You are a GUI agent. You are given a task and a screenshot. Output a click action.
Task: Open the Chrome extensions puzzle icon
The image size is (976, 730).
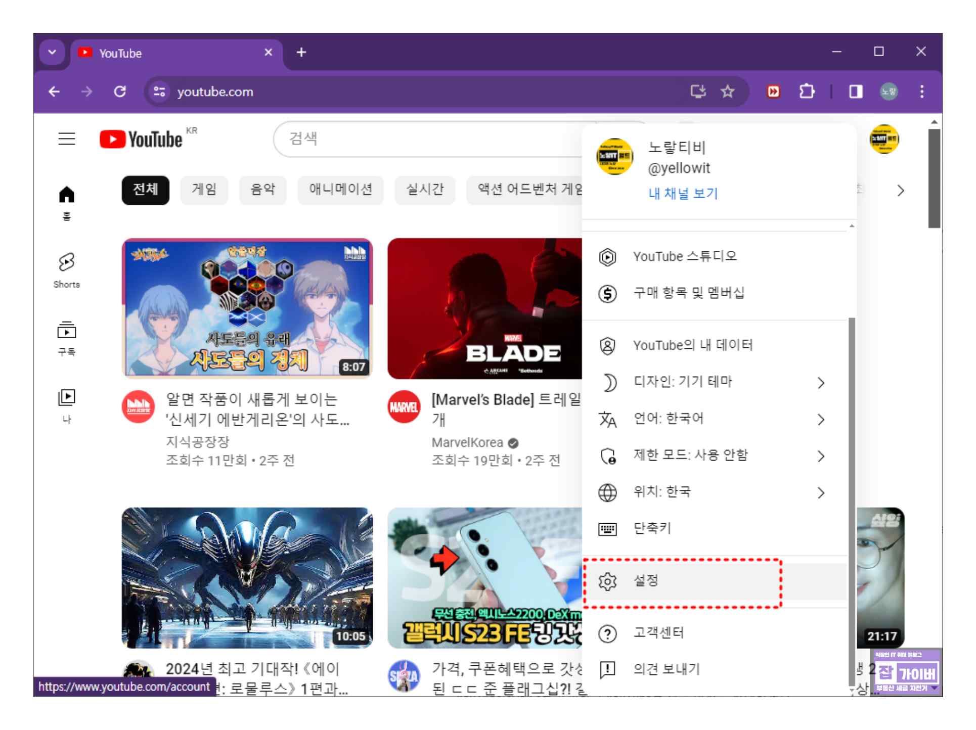807,92
